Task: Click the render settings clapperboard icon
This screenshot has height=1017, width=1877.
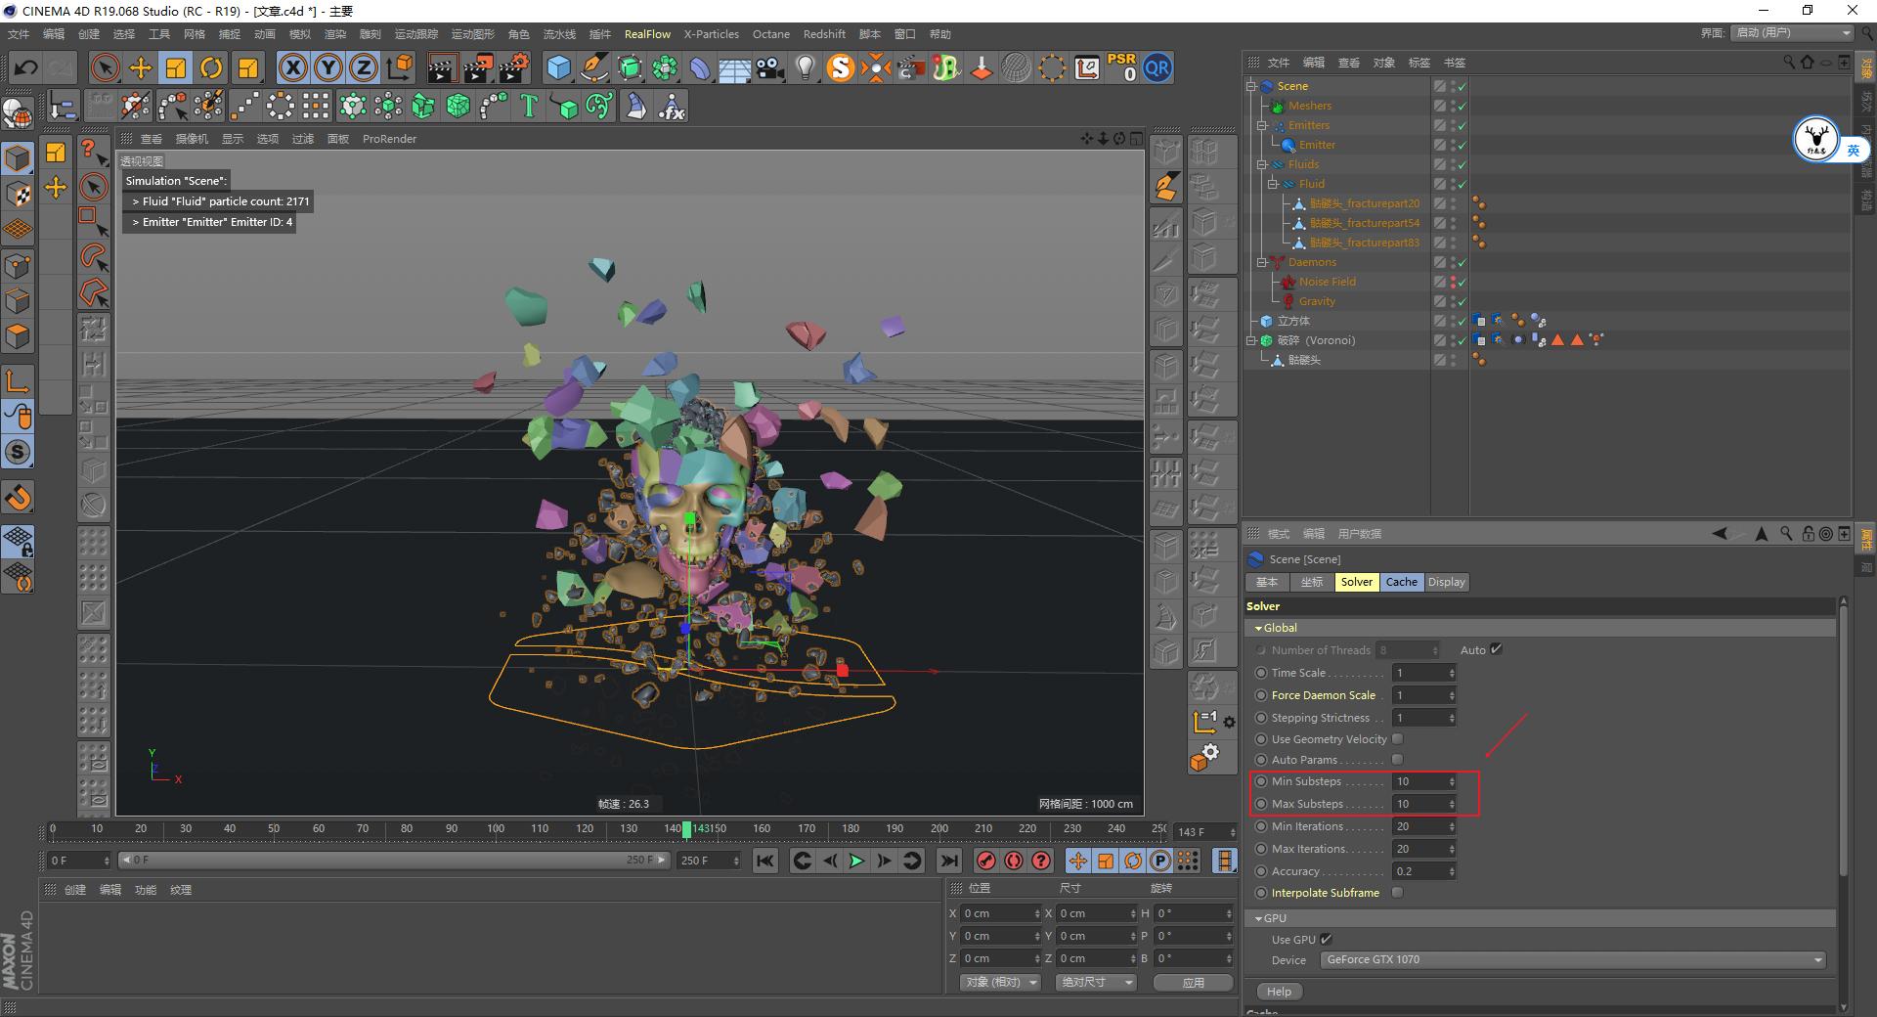Action: click(x=512, y=67)
